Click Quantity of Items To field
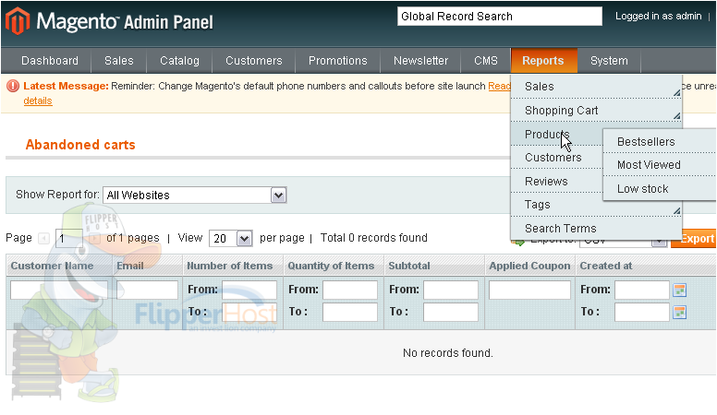The image size is (717, 415). click(350, 313)
